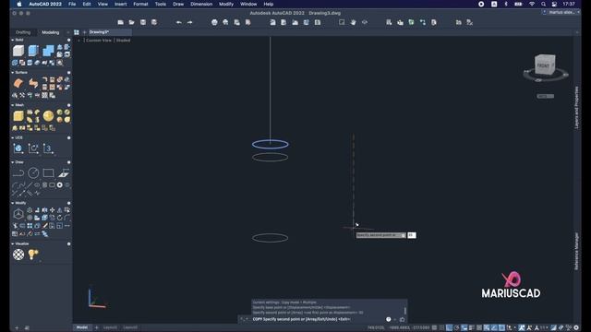Select the Fillet tool in Modify

pos(67,218)
